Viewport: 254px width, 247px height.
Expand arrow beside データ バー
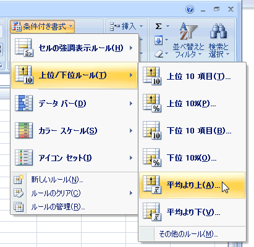[131, 103]
